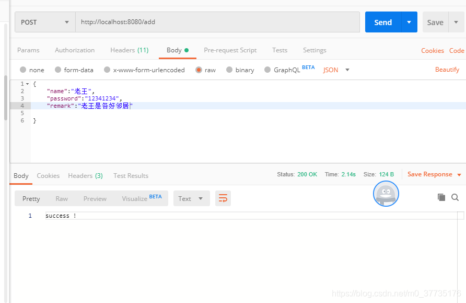
Task: Click the Save button
Action: (x=435, y=23)
